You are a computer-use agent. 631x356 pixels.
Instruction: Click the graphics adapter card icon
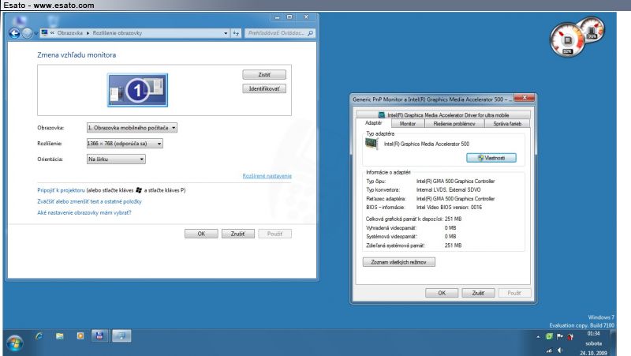(372, 144)
